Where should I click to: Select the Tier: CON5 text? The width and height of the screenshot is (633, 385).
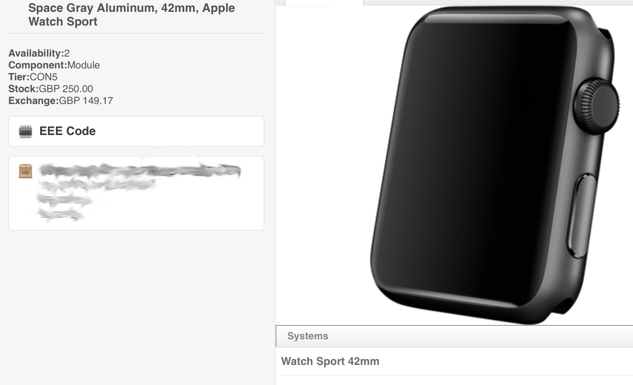(33, 77)
